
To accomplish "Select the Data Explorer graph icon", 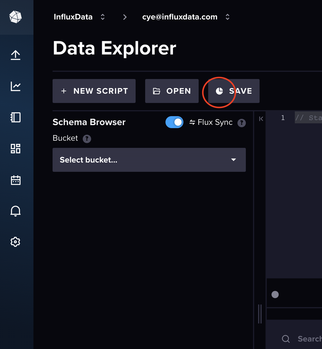I will click(x=15, y=86).
